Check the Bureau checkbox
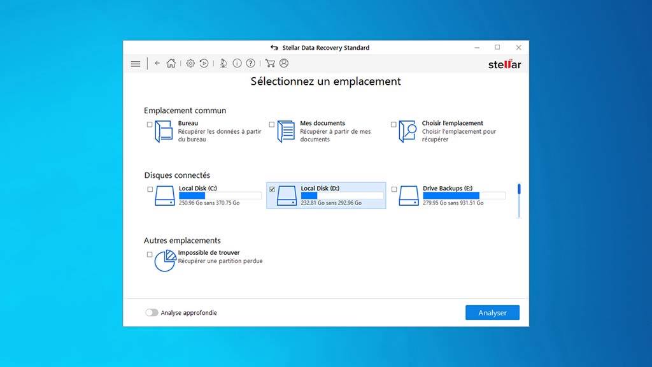The height and width of the screenshot is (367, 652). (150, 124)
